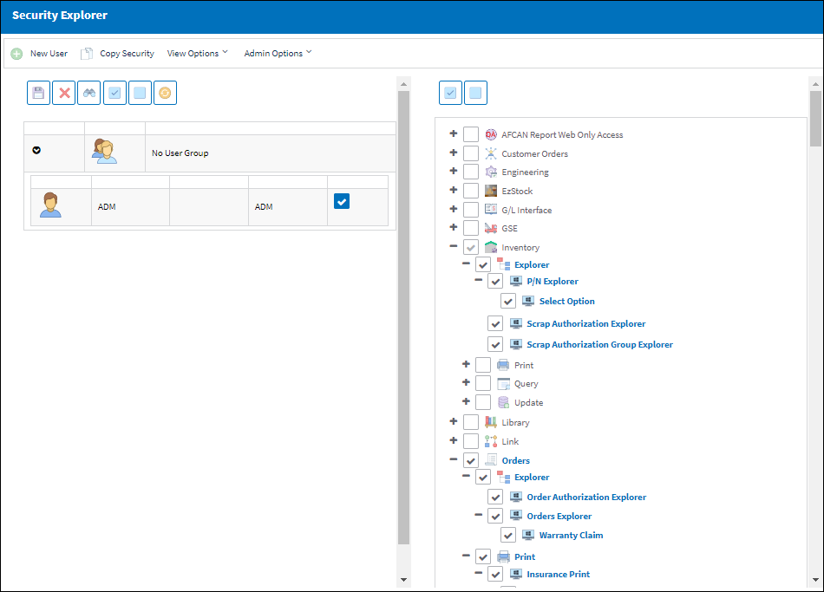Image resolution: width=824 pixels, height=592 pixels.
Task: Expand the AFCAN Report Web Only Access node
Action: click(x=454, y=133)
